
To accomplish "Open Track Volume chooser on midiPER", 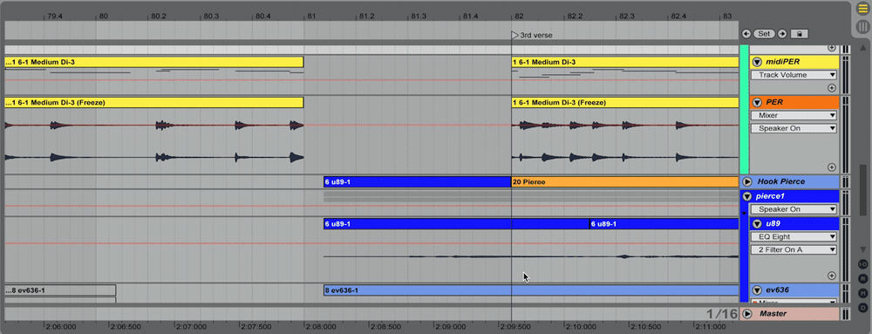I will coord(794,75).
